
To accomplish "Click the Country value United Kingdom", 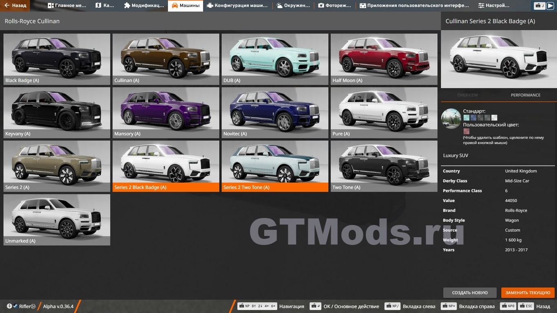I will click(521, 171).
